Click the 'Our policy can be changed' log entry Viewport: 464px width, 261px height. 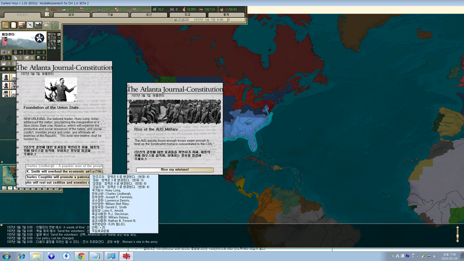coord(40,238)
